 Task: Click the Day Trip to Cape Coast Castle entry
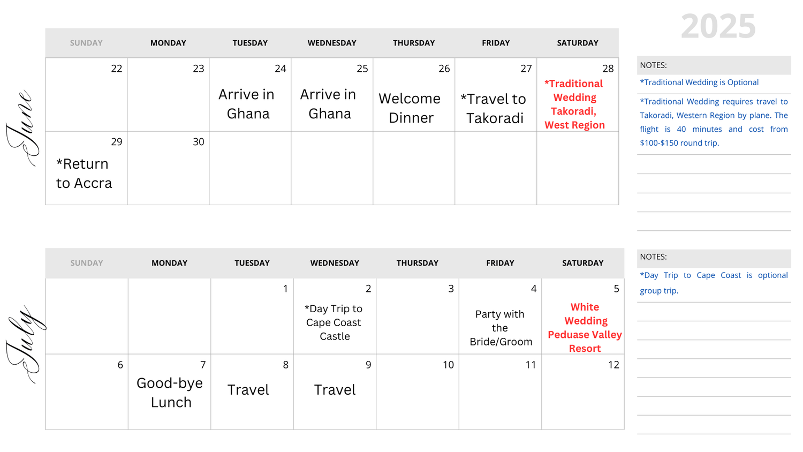coord(334,322)
